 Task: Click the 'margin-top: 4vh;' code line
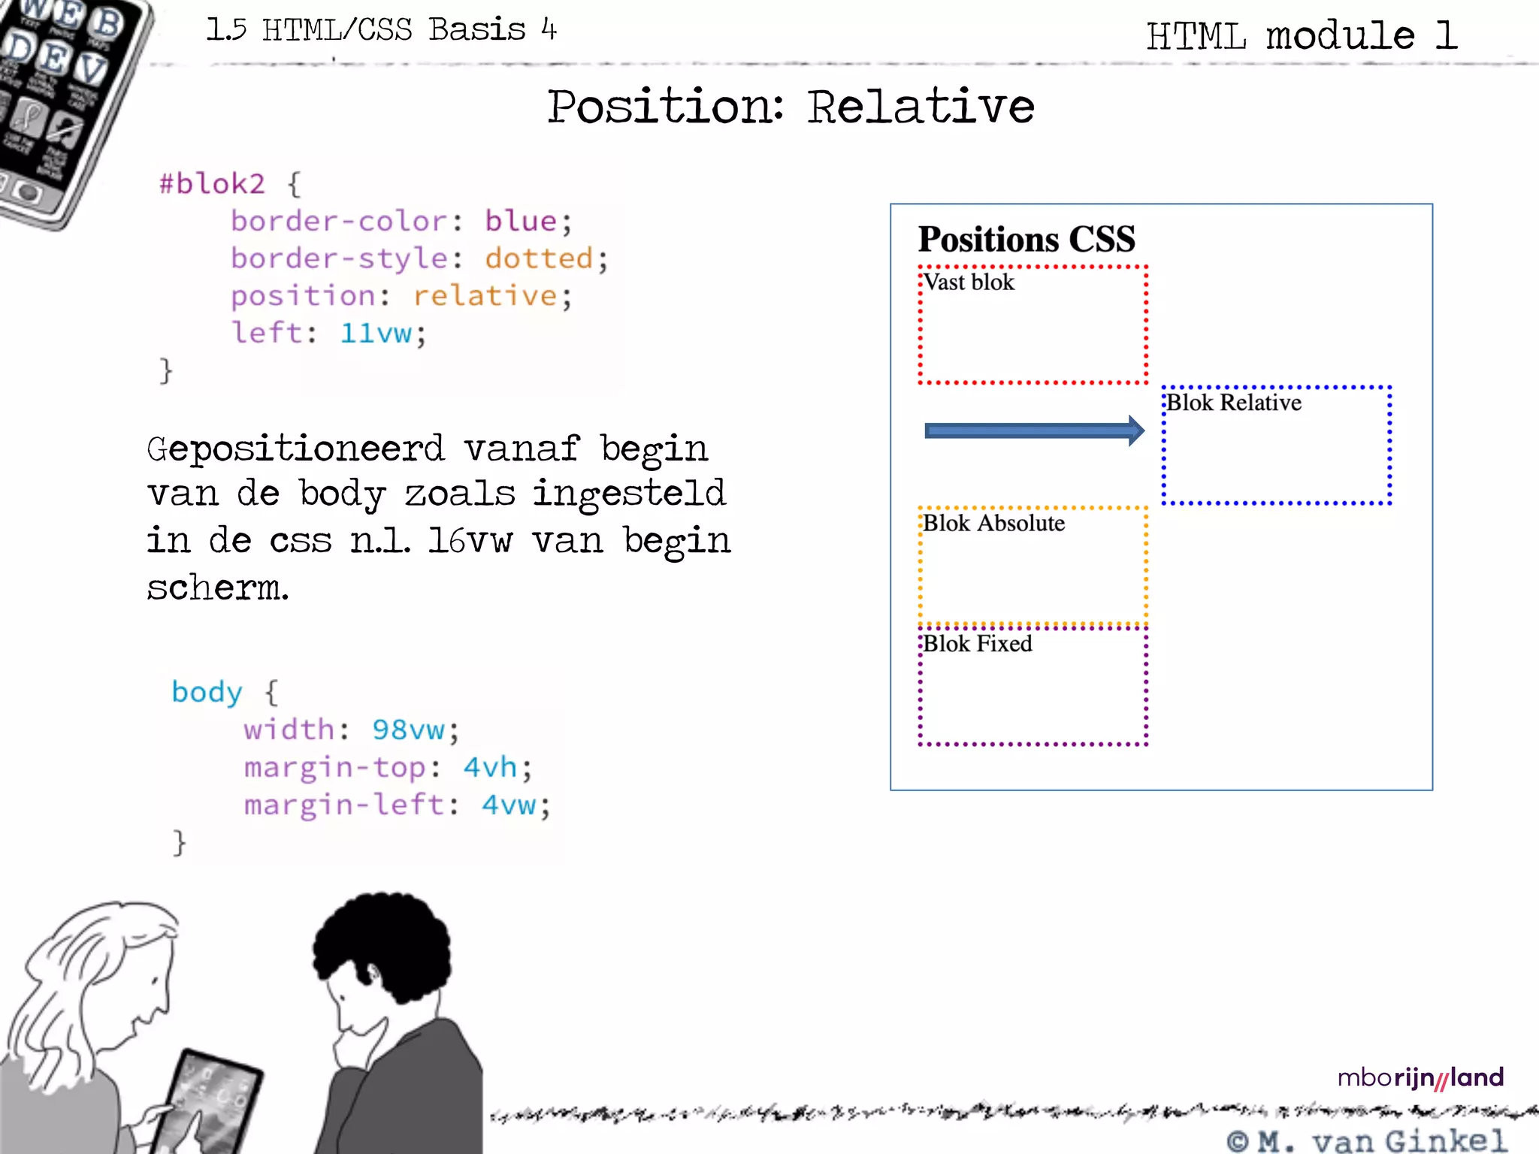coord(388,767)
